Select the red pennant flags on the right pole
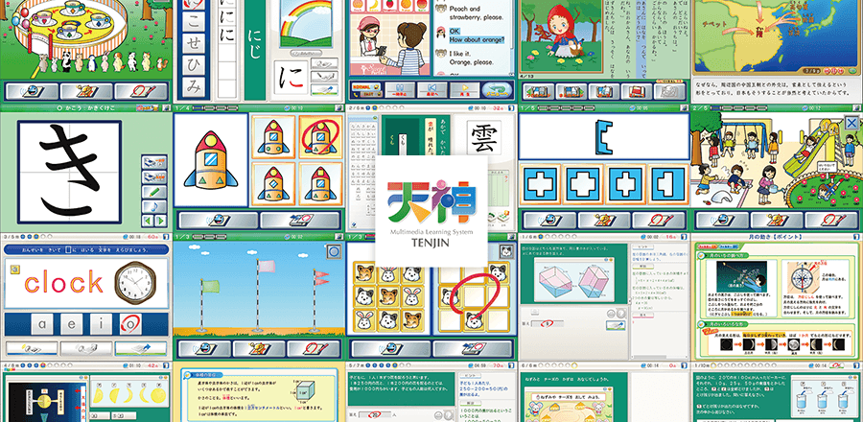 click(321, 279)
